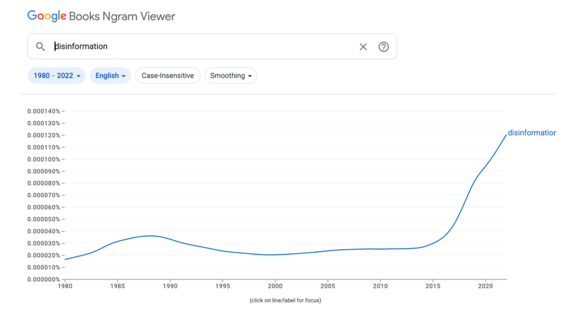The height and width of the screenshot is (324, 576).
Task: Click the 0.000140% y-axis label
Action: tap(44, 111)
